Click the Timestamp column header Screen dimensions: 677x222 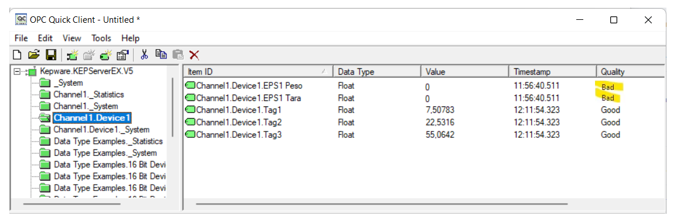pos(553,71)
